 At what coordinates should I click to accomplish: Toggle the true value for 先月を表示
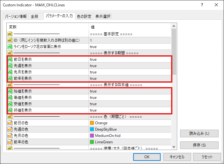[130, 72]
